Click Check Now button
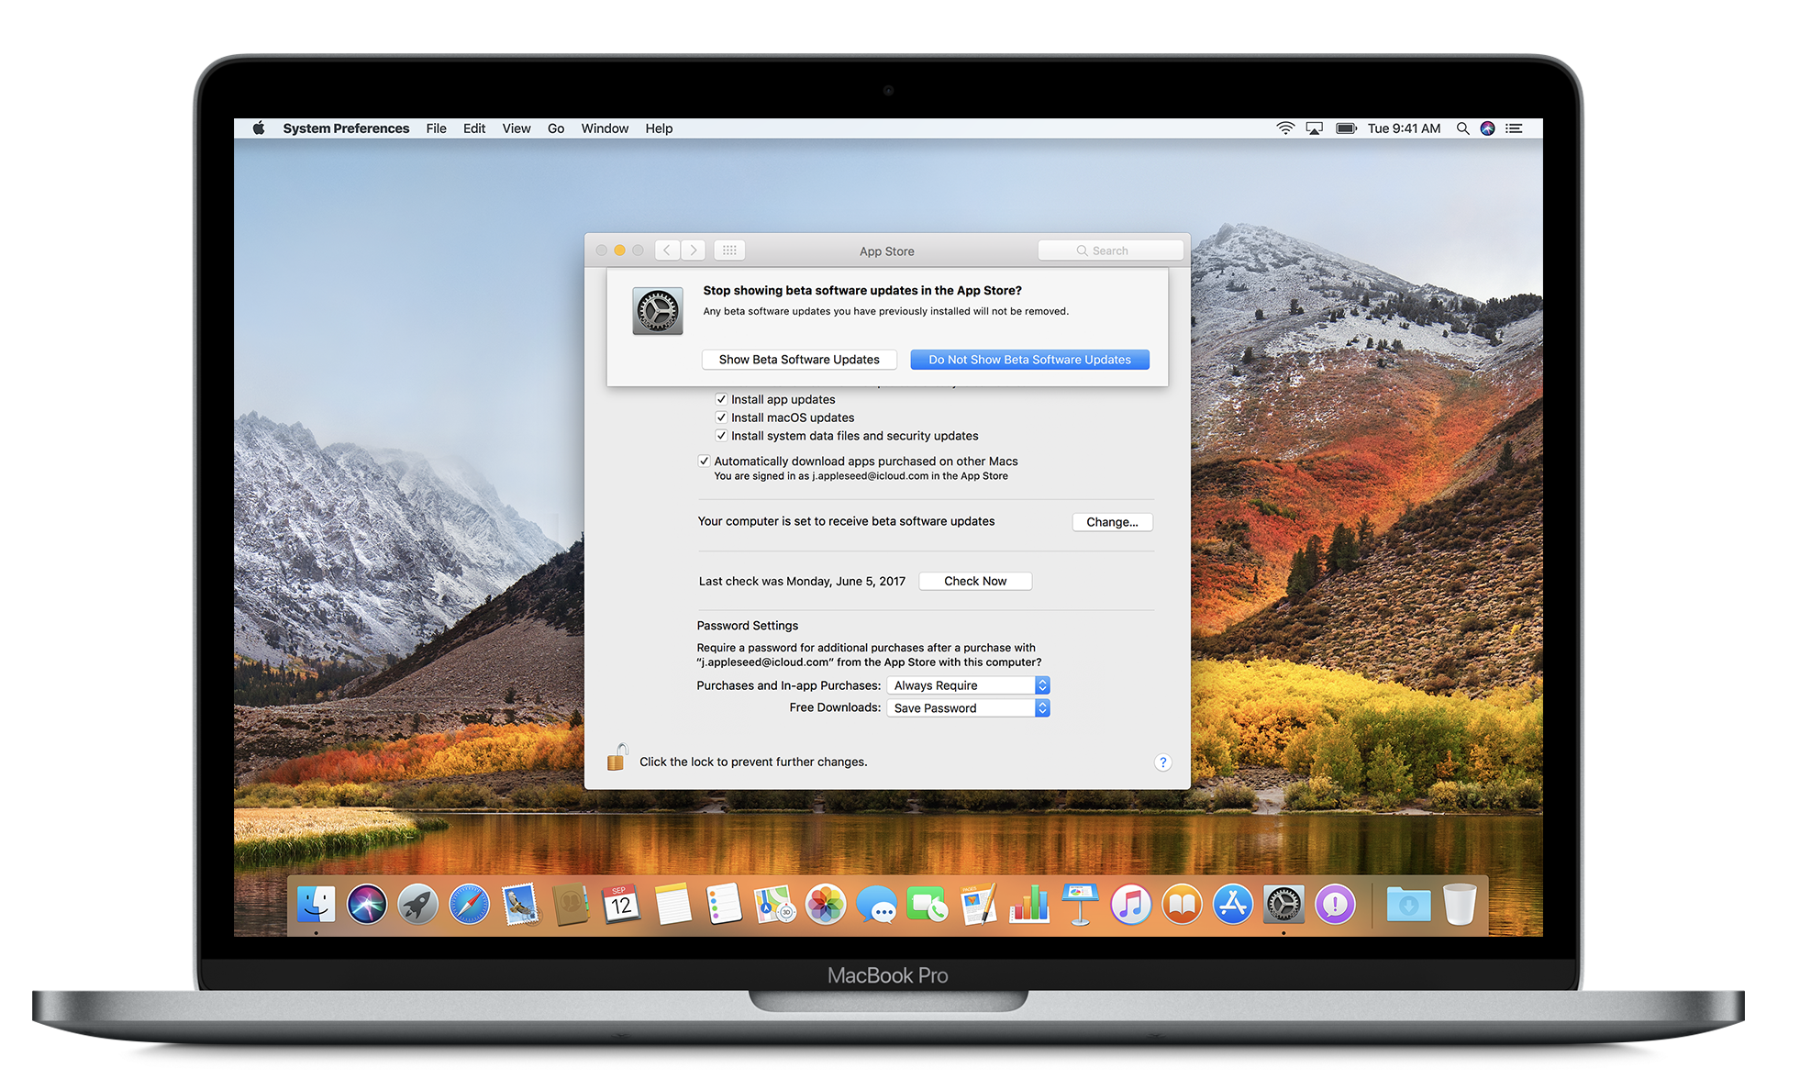This screenshot has height=1079, width=1800. pyautogui.click(x=975, y=581)
